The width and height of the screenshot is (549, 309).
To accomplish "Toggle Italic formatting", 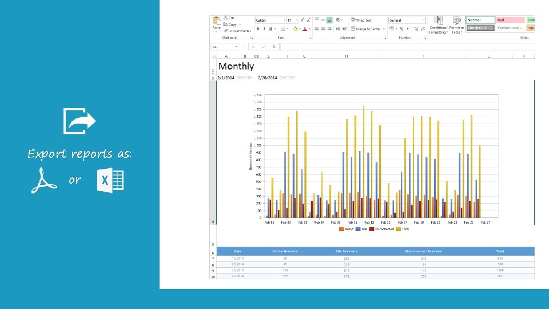I will (264, 29).
